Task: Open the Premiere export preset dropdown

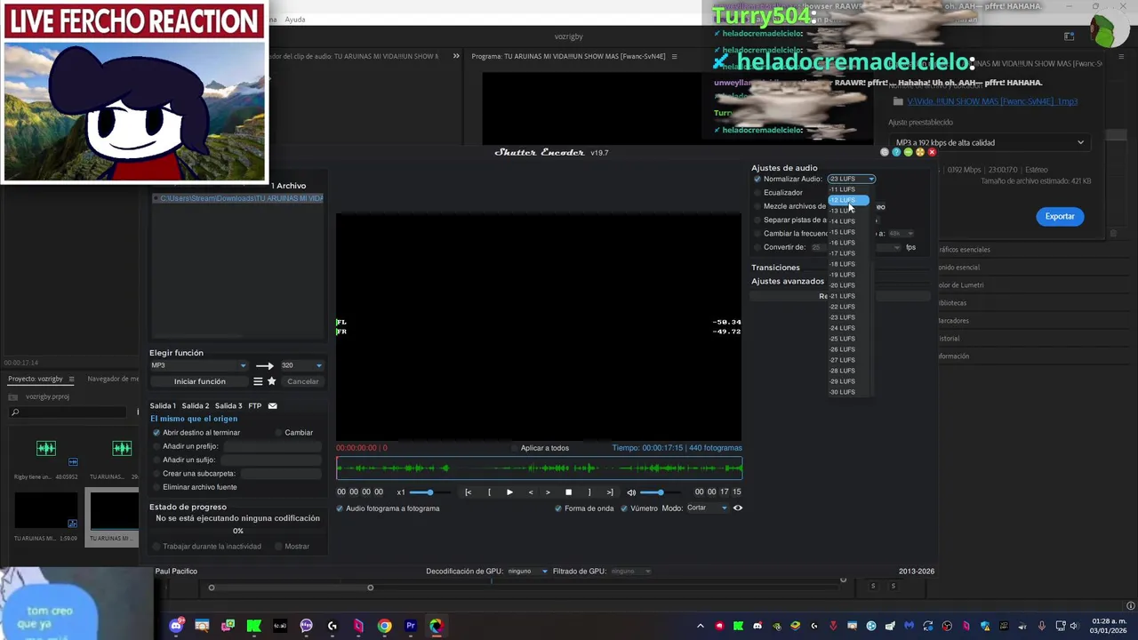Action: click(x=990, y=142)
